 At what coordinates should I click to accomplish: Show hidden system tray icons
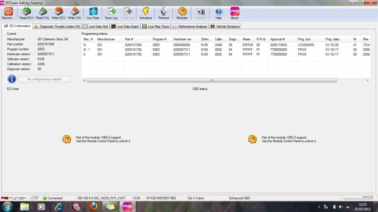click(x=319, y=207)
